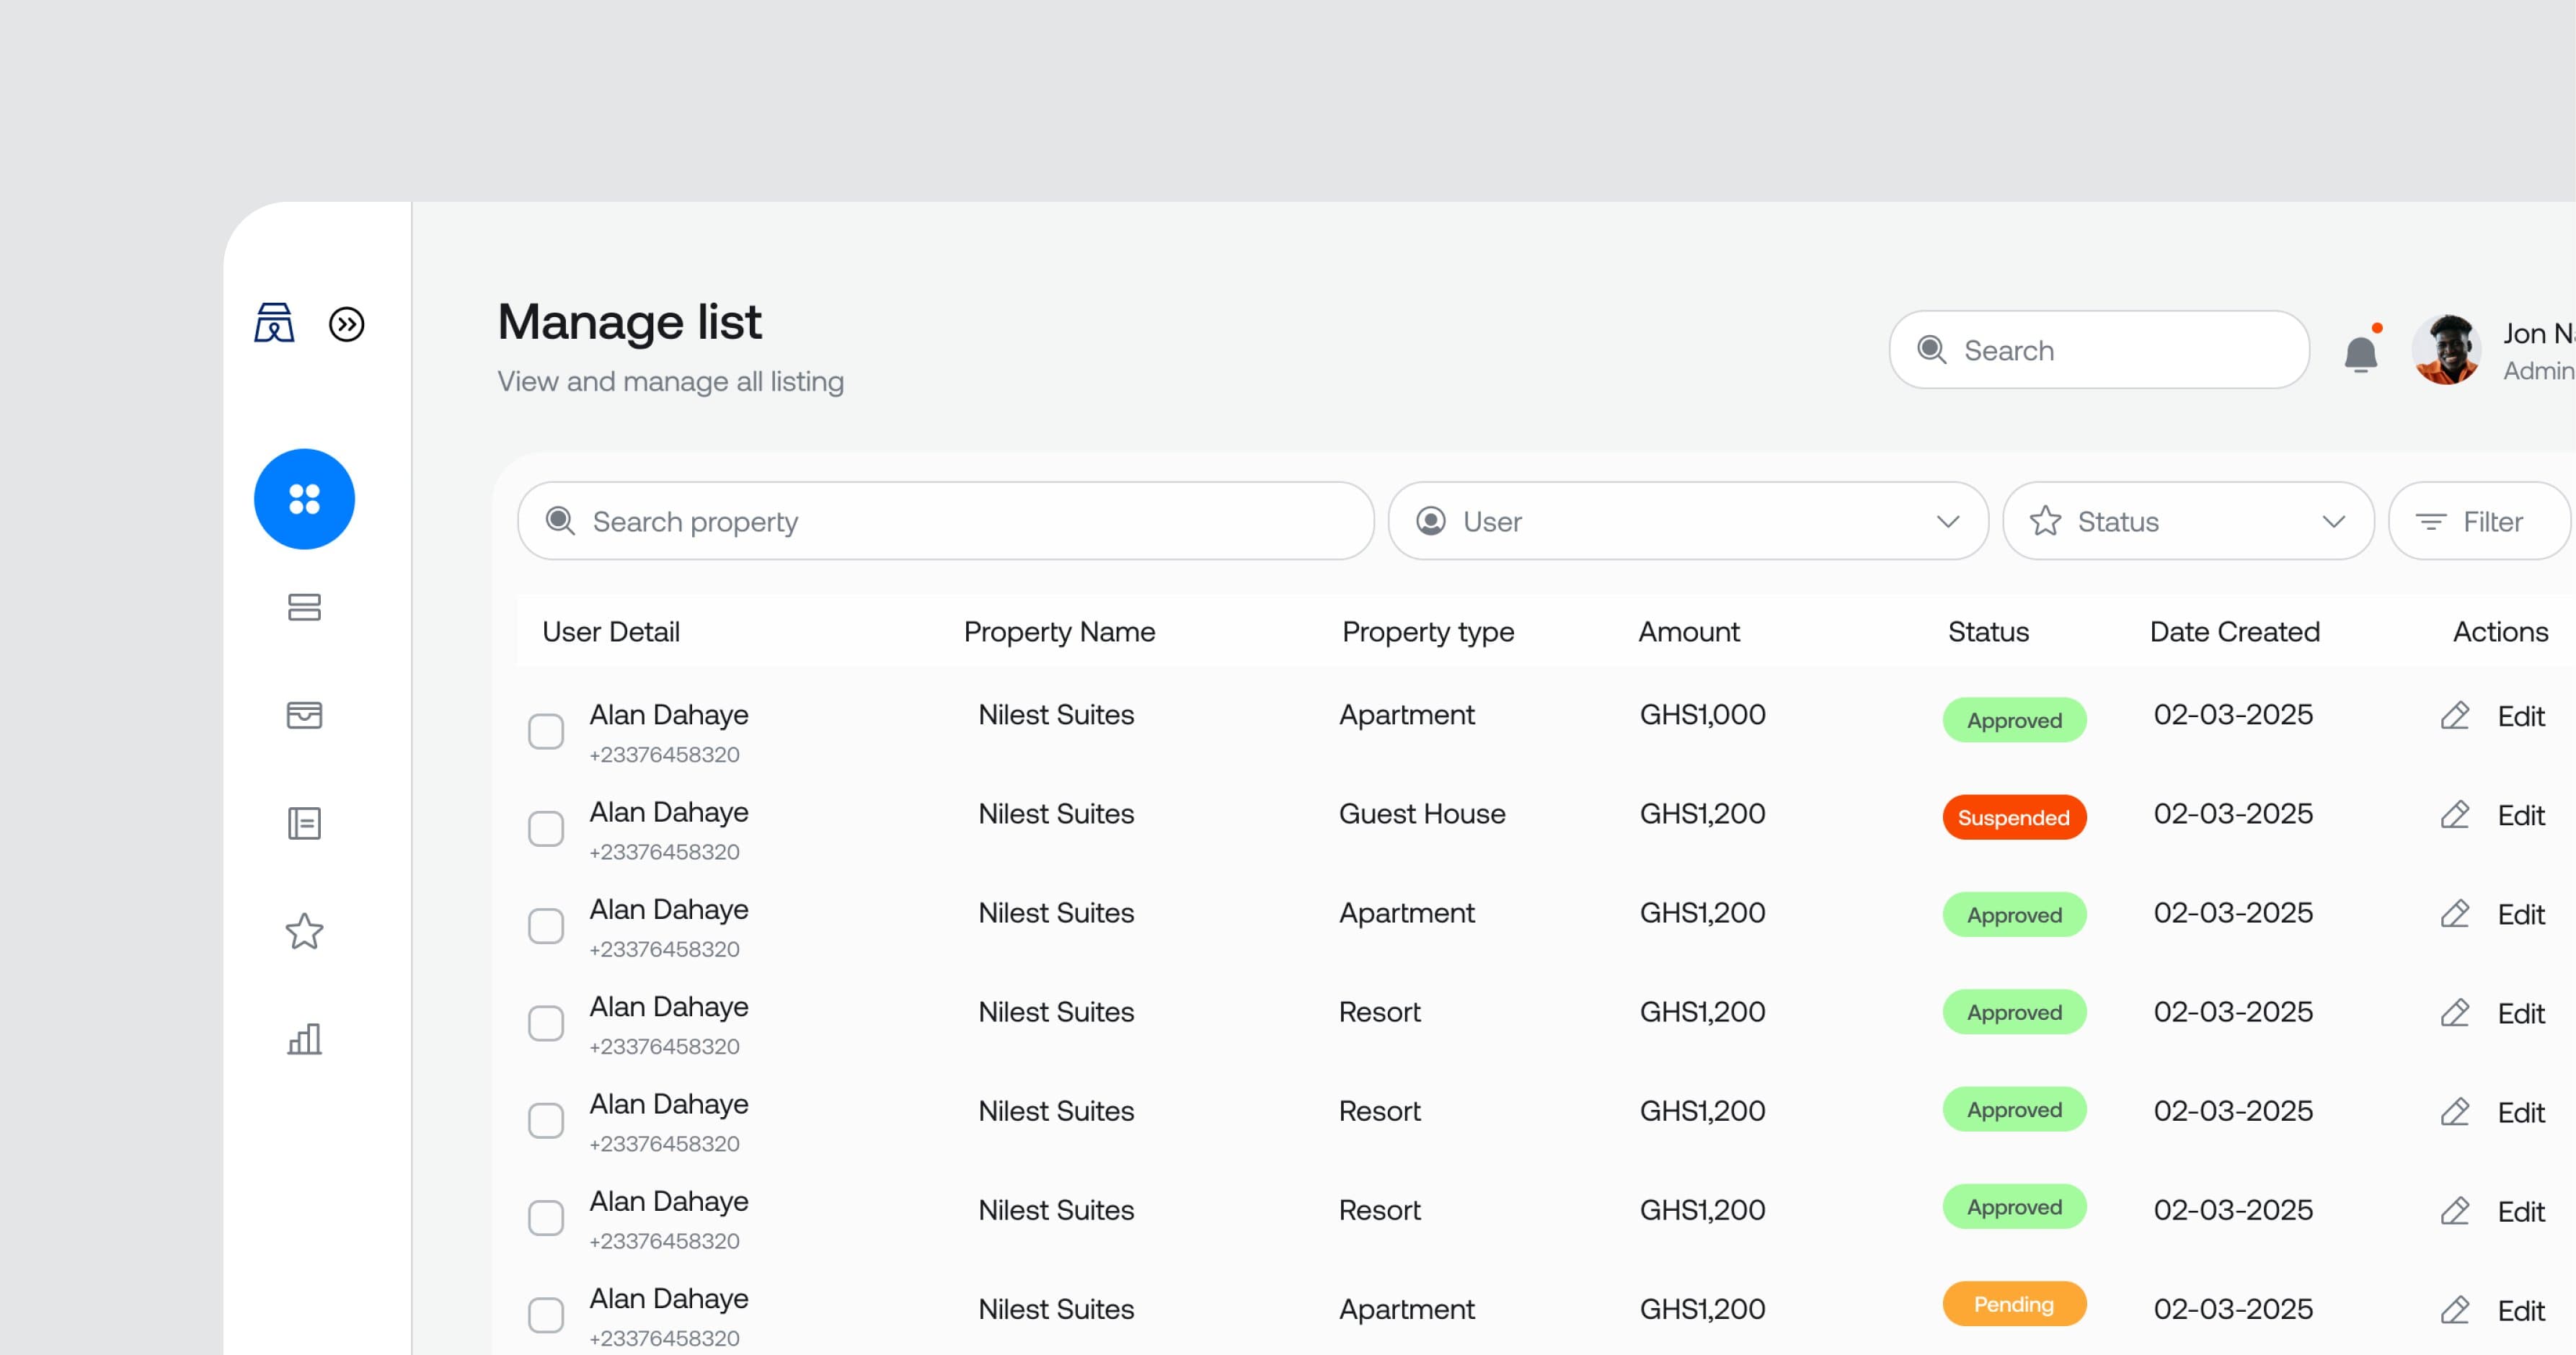Click the Amount column header
Image resolution: width=2576 pixels, height=1355 pixels.
pyautogui.click(x=1688, y=631)
